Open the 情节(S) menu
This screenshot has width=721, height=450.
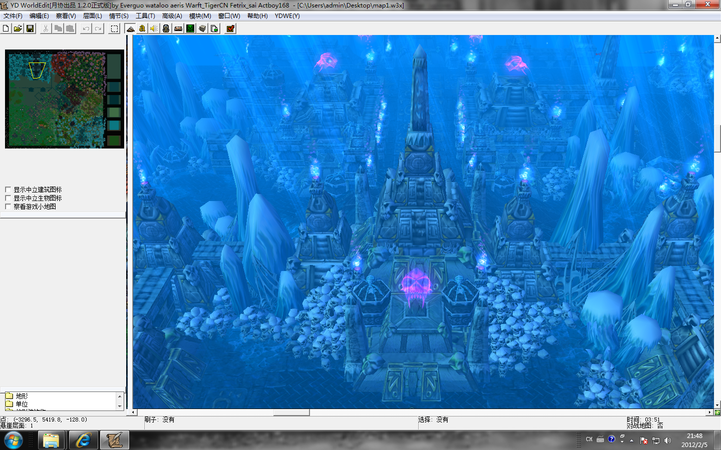click(119, 16)
